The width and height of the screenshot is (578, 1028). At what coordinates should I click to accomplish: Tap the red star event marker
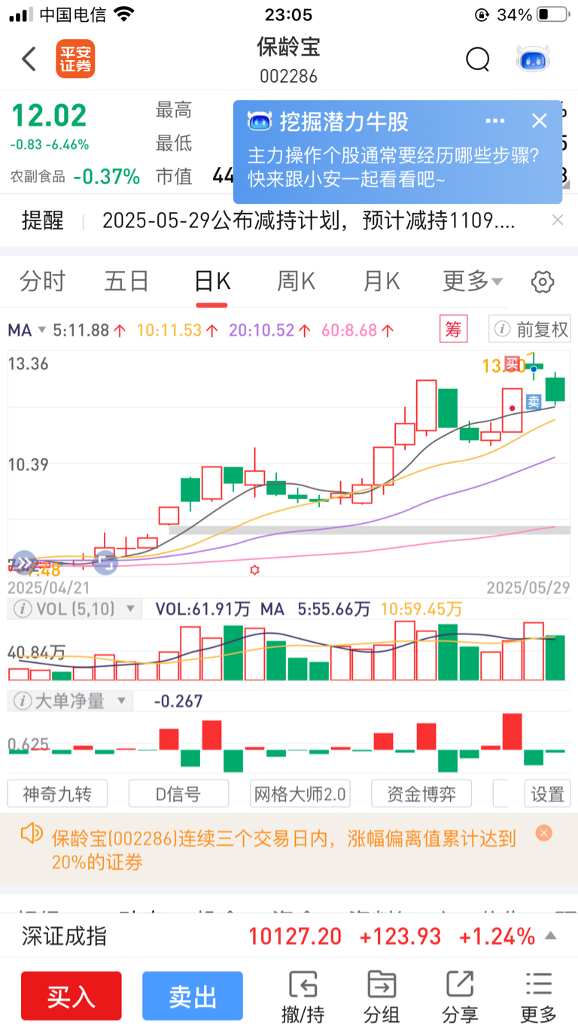click(x=255, y=570)
